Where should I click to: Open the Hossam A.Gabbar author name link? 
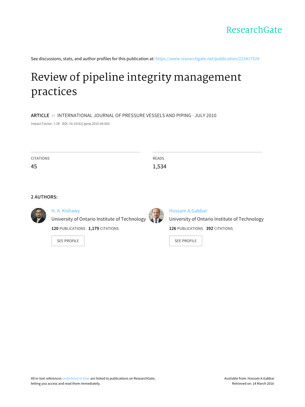[x=188, y=211]
